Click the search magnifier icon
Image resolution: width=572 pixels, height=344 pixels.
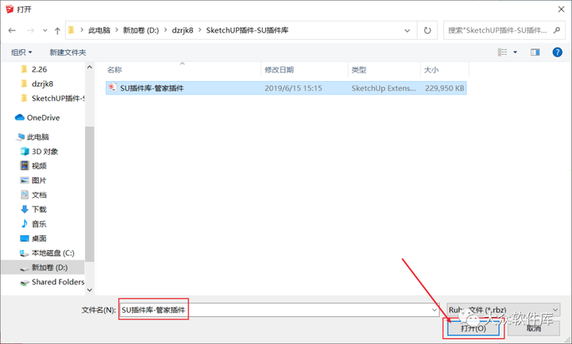[x=557, y=30]
